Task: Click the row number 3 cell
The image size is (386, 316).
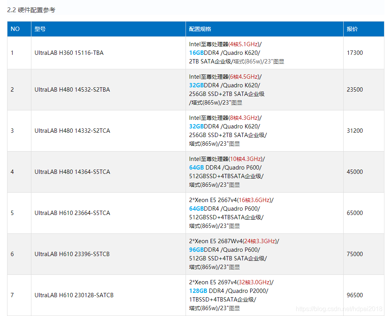Action: 19,131
